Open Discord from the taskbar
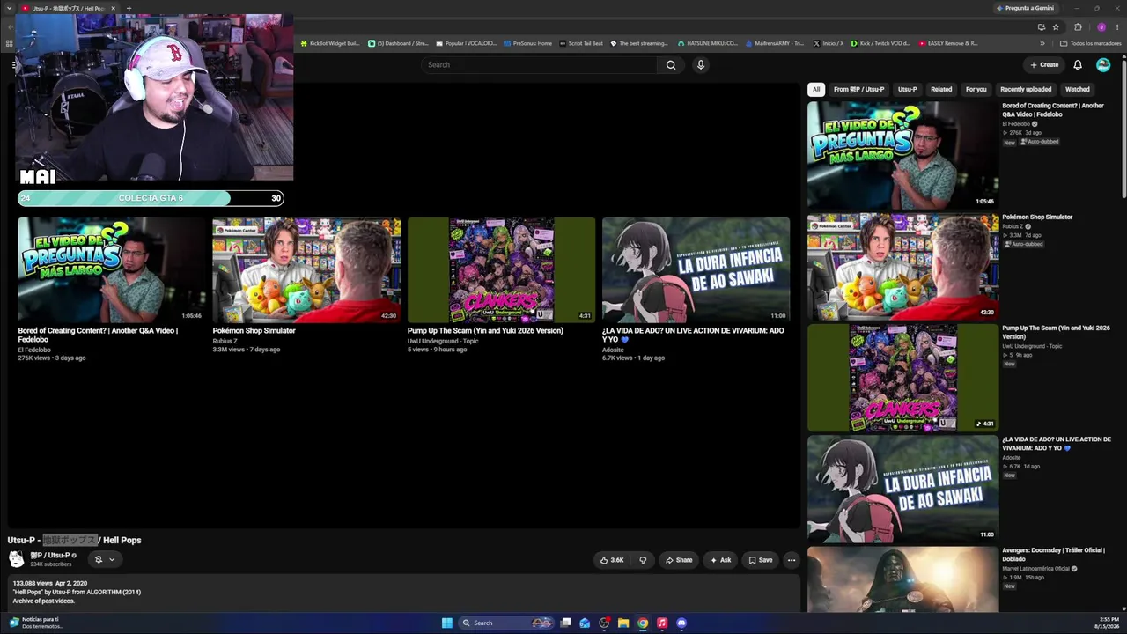 coord(681,623)
